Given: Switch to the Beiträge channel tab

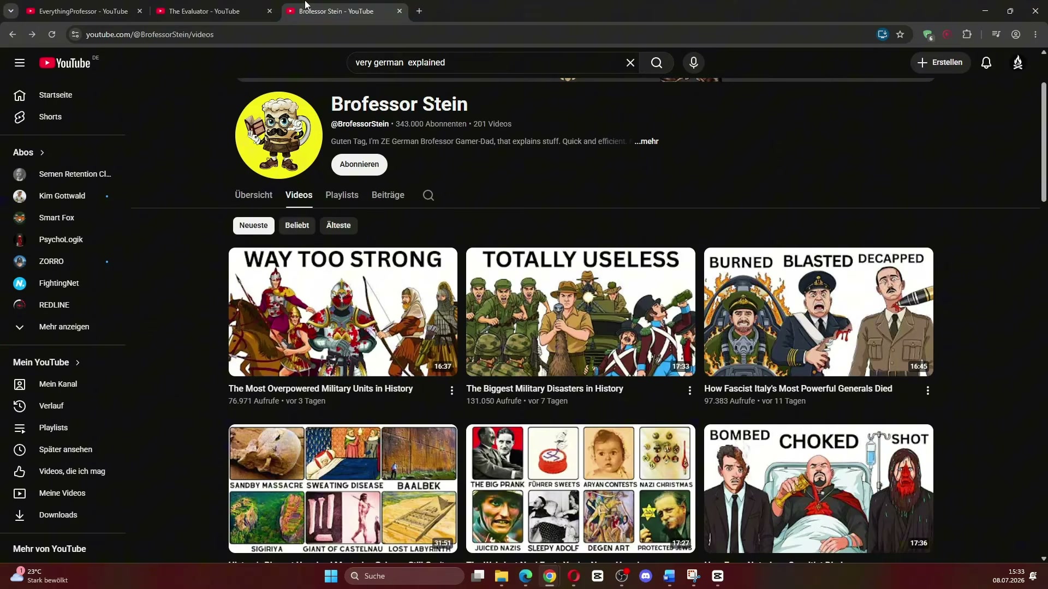Looking at the screenshot, I should (388, 195).
